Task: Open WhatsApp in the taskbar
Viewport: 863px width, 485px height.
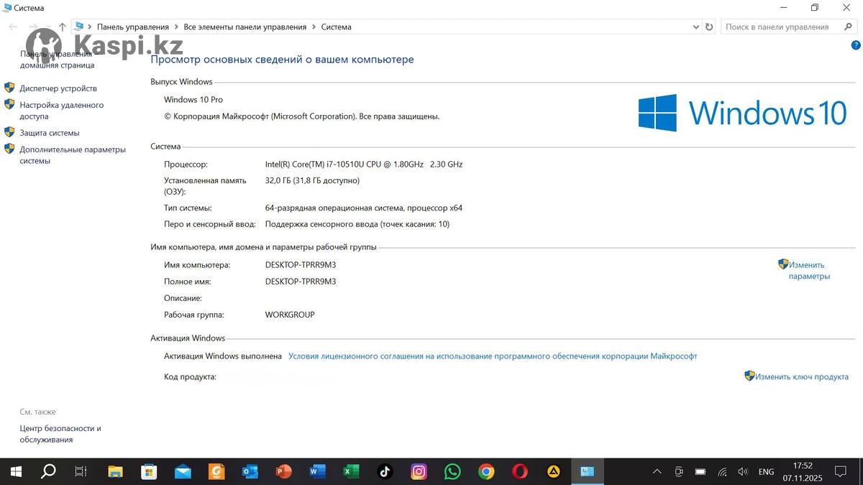Action: point(452,472)
